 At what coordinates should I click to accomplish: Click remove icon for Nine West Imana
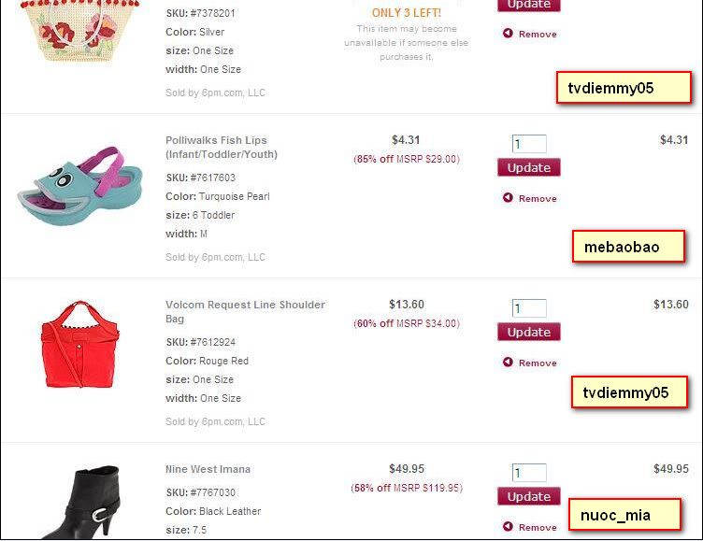click(508, 527)
